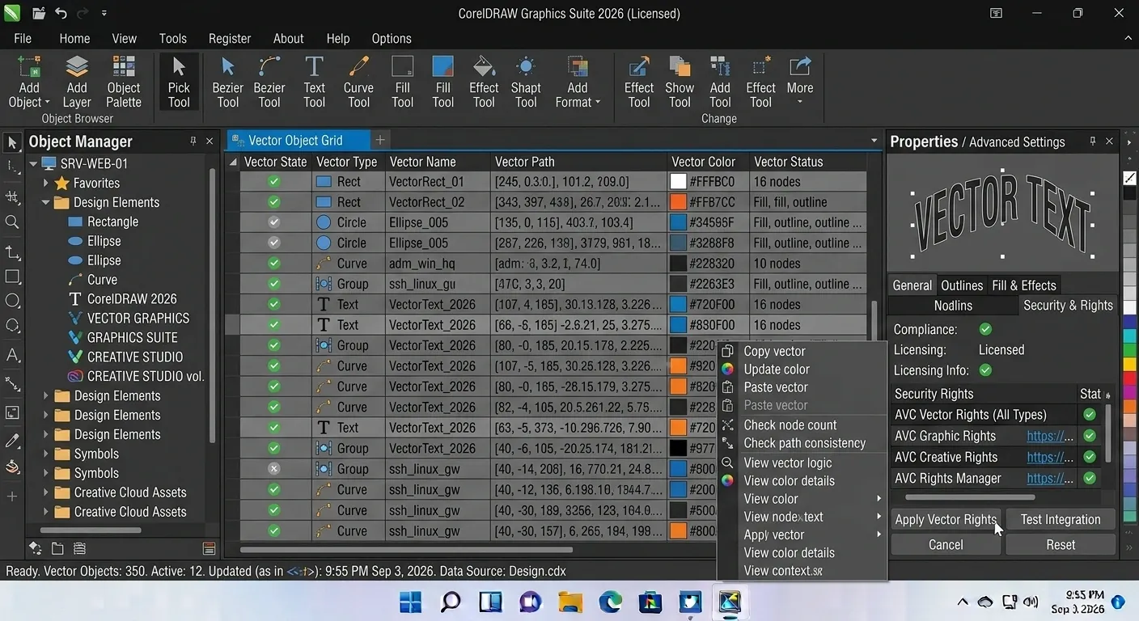Open taskbar search magnifier
The image size is (1139, 621).
(450, 602)
